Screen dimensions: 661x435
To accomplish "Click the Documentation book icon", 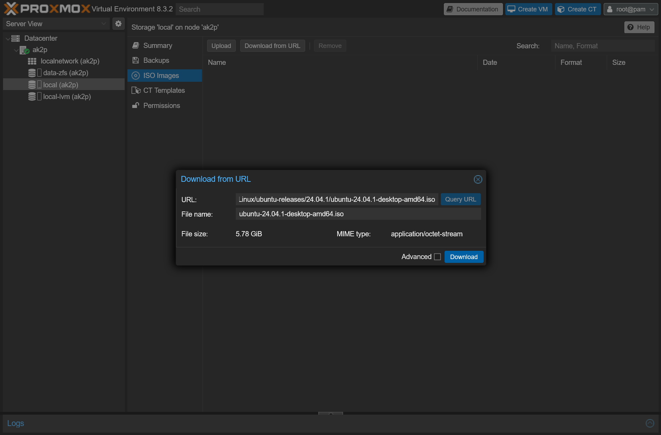I will pos(450,9).
